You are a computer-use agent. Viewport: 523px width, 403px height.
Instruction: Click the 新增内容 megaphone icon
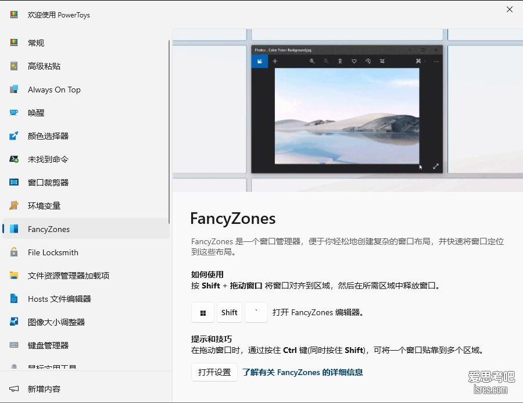coord(14,388)
